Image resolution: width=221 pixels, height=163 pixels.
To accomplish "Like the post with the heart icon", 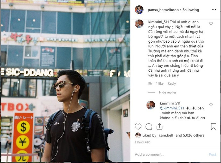I will pos(138,126).
